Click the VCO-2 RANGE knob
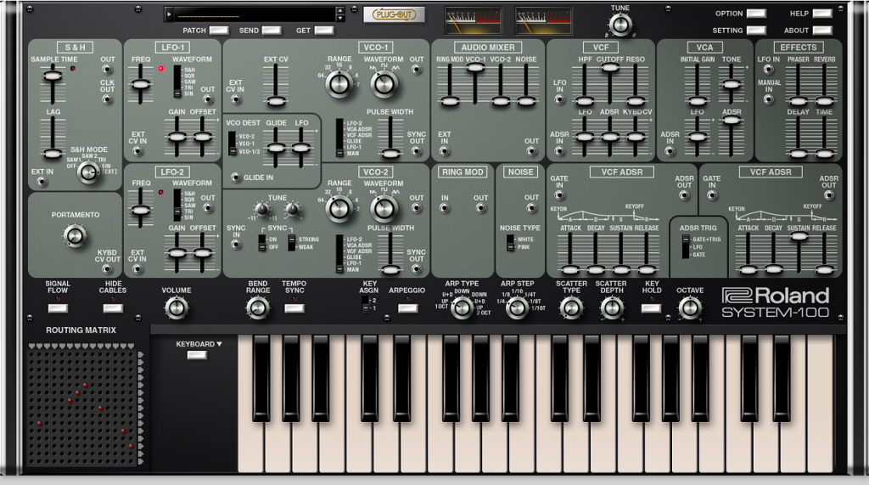 tap(339, 208)
